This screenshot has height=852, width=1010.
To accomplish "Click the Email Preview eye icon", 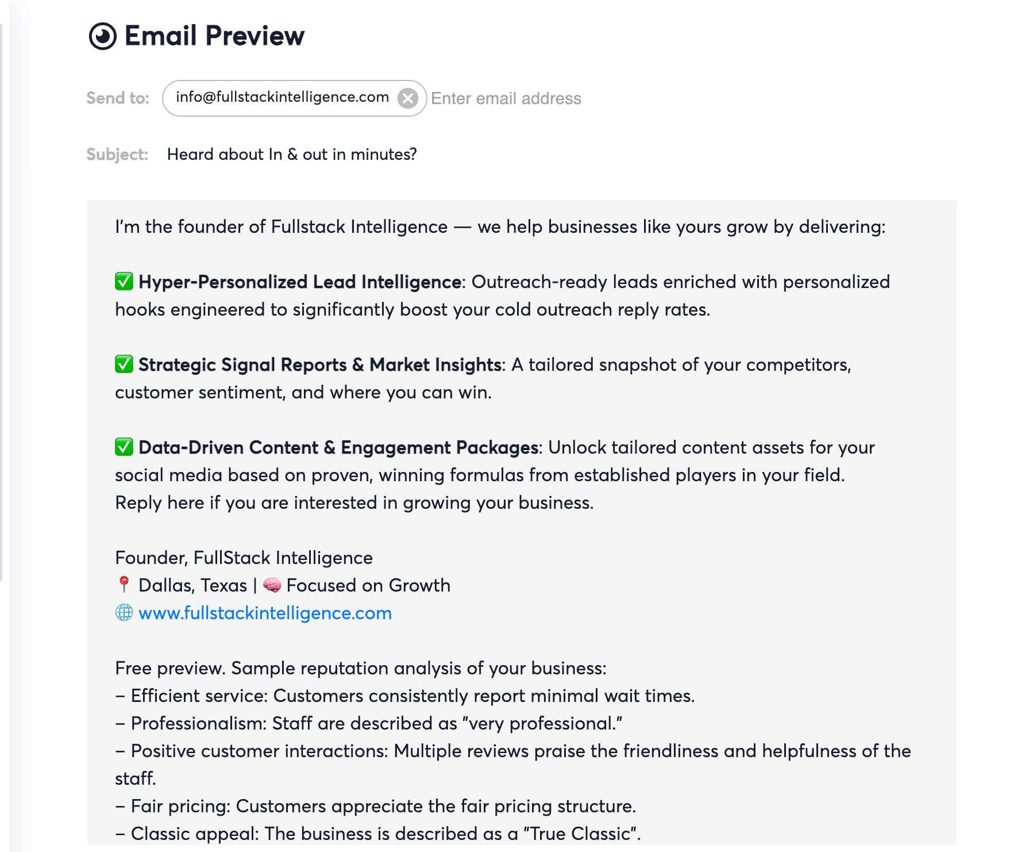I will point(103,37).
